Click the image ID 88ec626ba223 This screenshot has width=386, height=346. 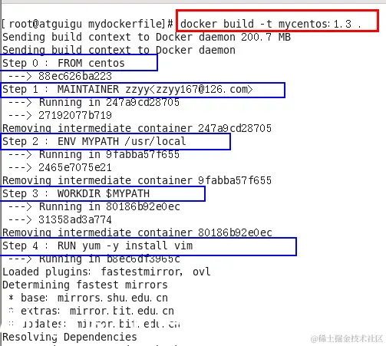coord(75,76)
